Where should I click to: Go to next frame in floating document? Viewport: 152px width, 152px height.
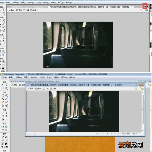[115, 134]
